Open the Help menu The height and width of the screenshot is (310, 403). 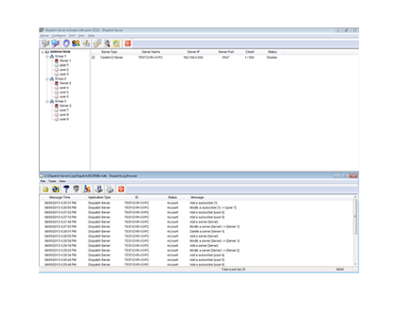tap(91, 35)
